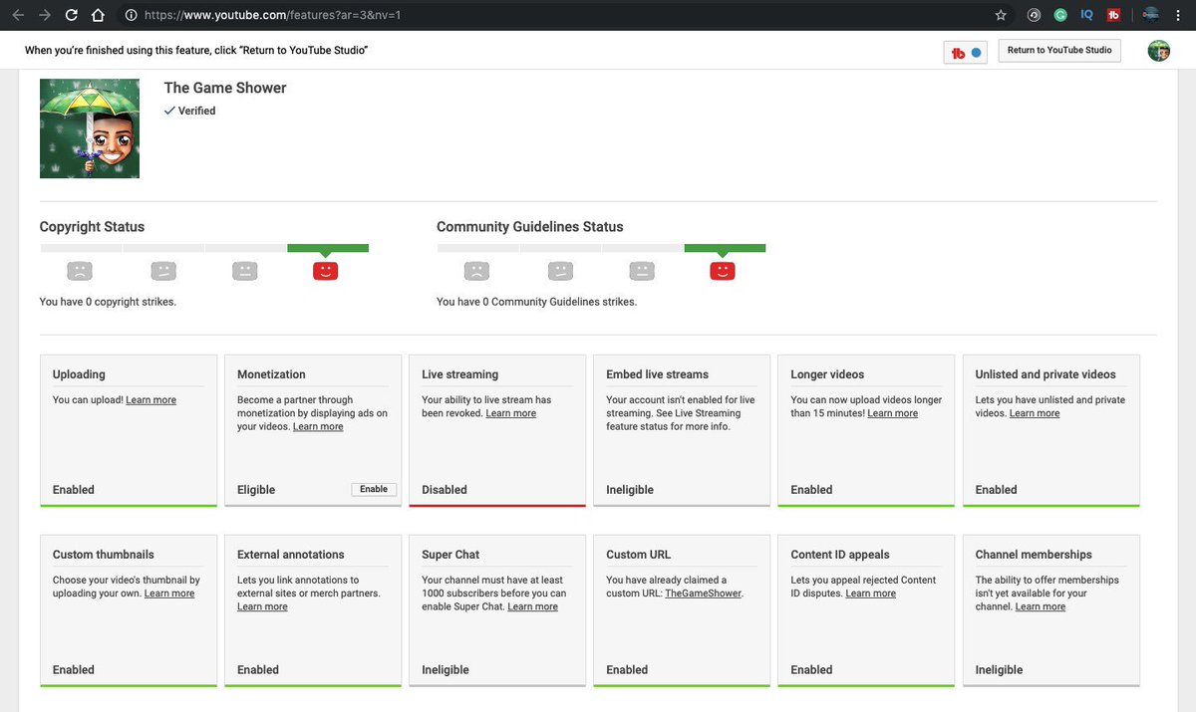Click Return to YouTube Studio button
The image size is (1196, 712).
[1059, 50]
